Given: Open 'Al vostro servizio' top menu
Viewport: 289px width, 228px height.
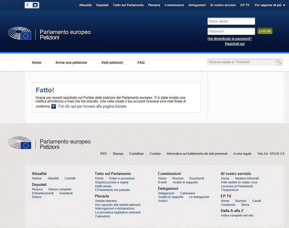Looking at the screenshot, I should [223, 5].
